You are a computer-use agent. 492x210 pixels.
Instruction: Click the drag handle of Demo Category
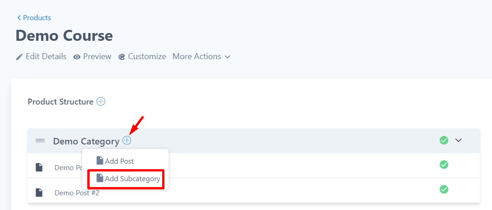(40, 141)
